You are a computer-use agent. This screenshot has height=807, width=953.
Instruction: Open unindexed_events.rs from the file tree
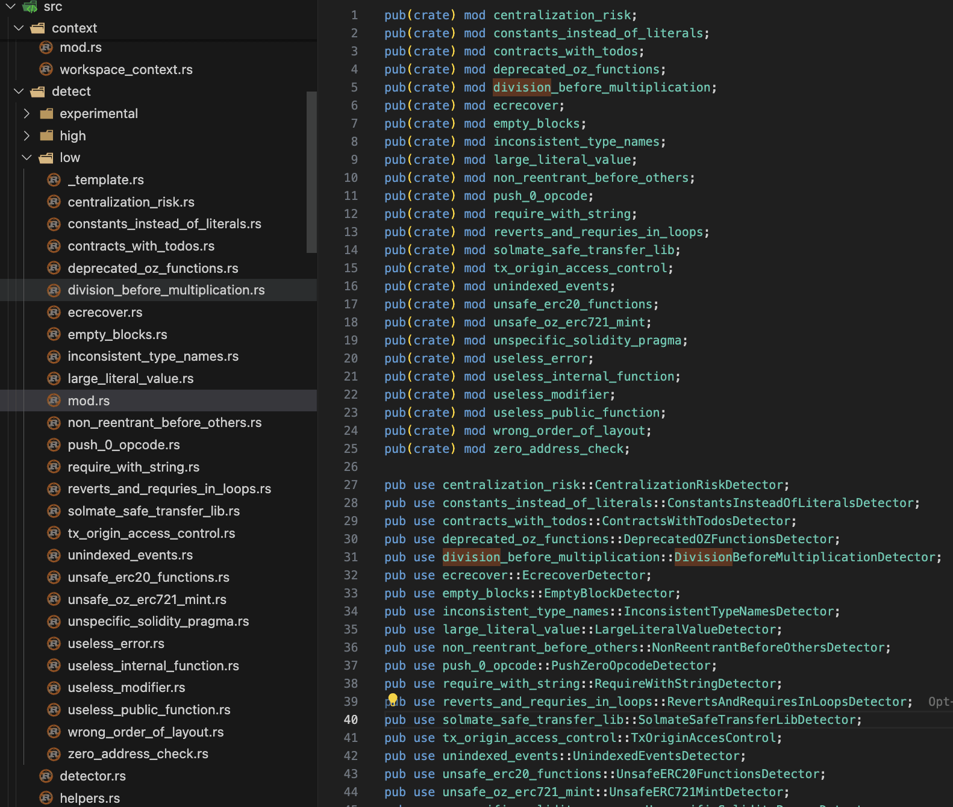[130, 555]
